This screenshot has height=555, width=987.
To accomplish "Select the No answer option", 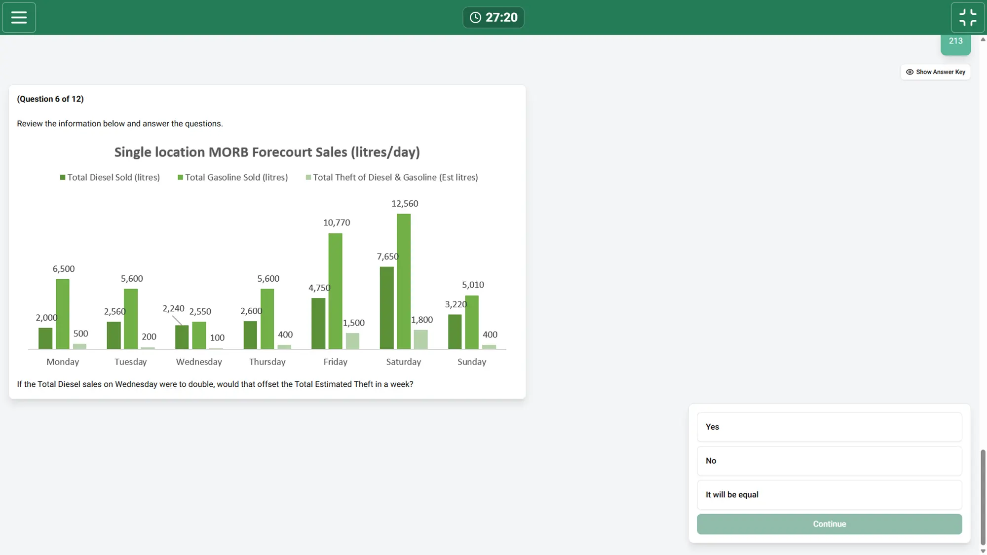I will point(830,461).
